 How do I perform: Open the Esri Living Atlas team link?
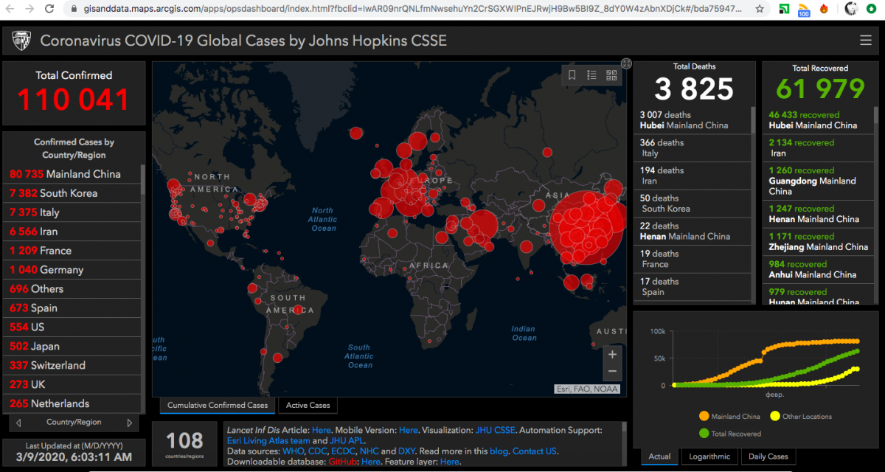[268, 440]
